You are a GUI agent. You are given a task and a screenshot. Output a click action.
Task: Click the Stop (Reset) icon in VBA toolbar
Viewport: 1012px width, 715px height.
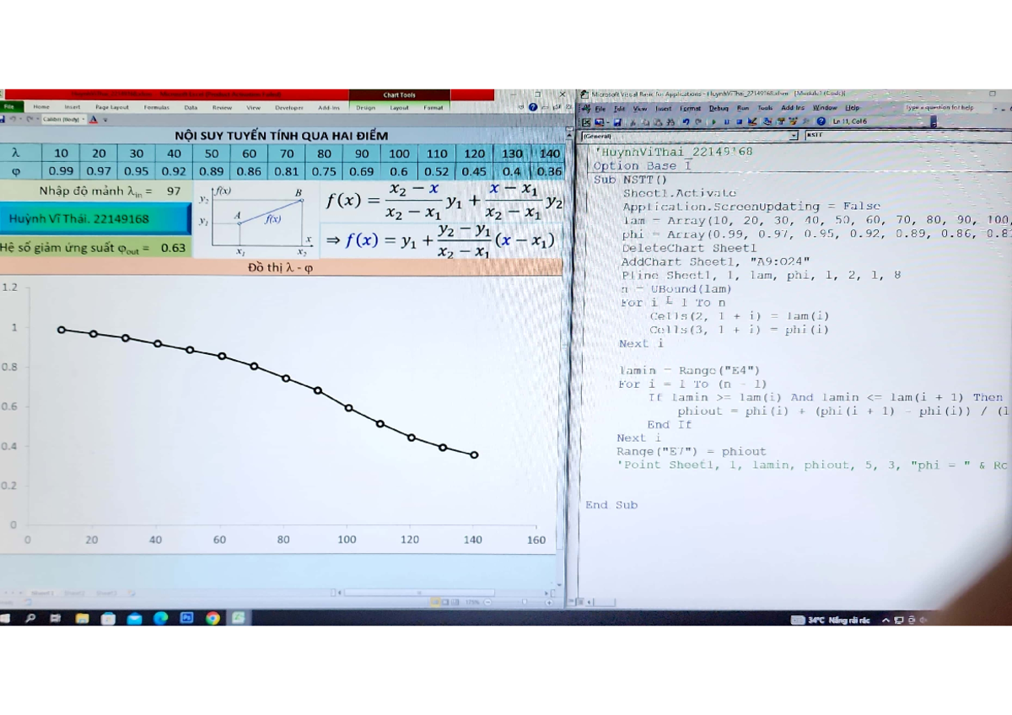point(739,122)
